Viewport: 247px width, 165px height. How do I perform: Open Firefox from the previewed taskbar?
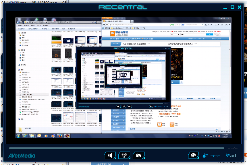[x=60, y=136]
